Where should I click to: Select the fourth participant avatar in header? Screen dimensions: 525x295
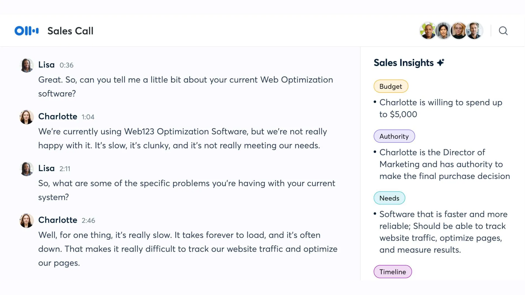pyautogui.click(x=474, y=31)
